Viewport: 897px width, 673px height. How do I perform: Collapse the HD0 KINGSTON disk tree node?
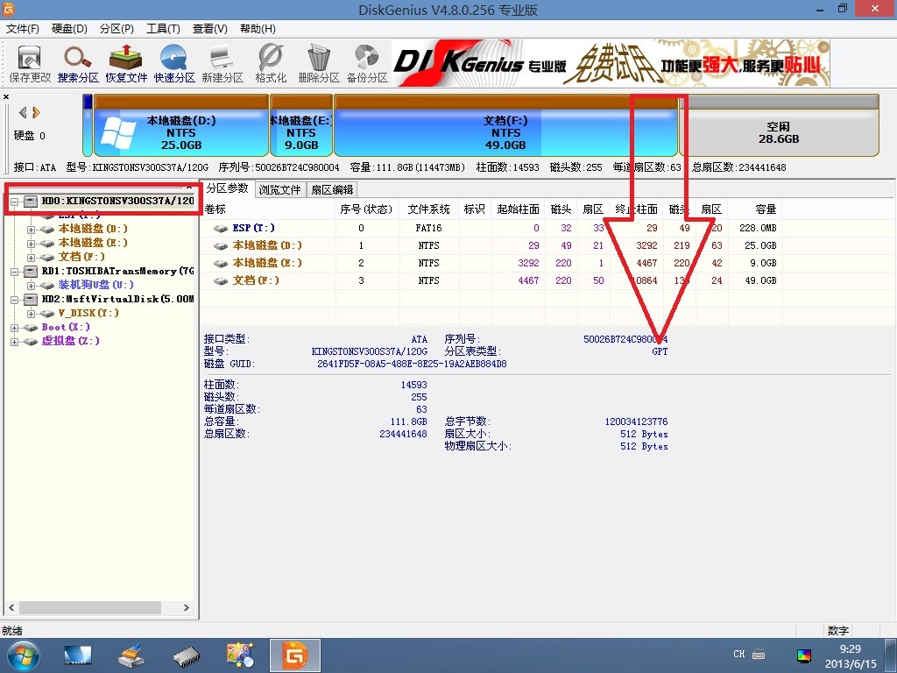tap(15, 202)
